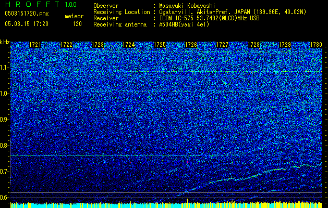Viewport: 328px width, 208px height.
Task: Click the kHz axis unit label
Action: (x=5, y=42)
